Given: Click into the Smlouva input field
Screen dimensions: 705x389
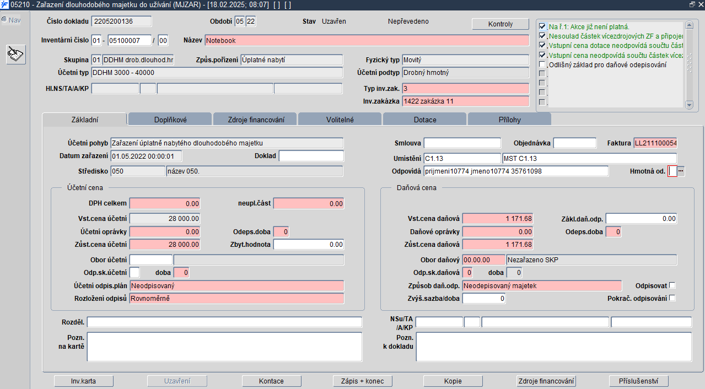Looking at the screenshot, I should point(462,143).
